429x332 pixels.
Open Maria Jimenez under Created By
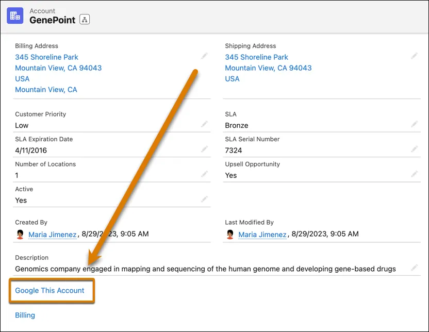point(52,235)
